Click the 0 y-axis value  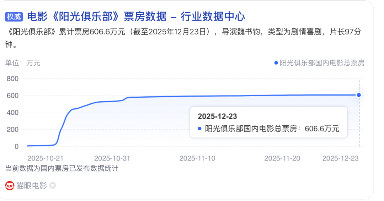click(16, 147)
